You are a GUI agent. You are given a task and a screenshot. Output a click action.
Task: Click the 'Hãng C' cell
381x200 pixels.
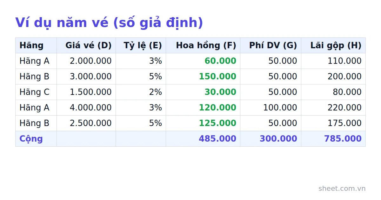(x=36, y=92)
